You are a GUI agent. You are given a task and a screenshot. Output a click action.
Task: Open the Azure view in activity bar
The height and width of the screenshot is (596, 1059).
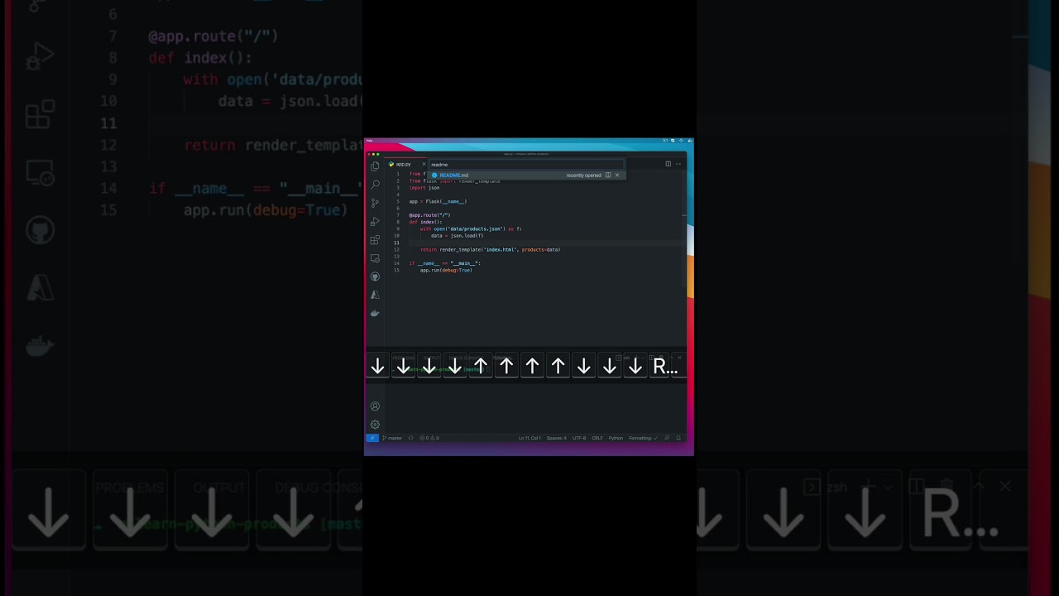click(375, 295)
